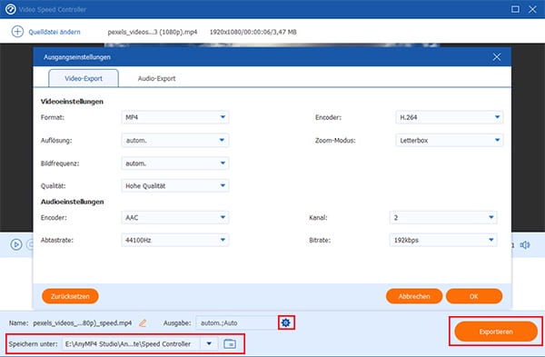Click the Ausgabe output field
Screen dimensions: 545x357
(x=236, y=322)
